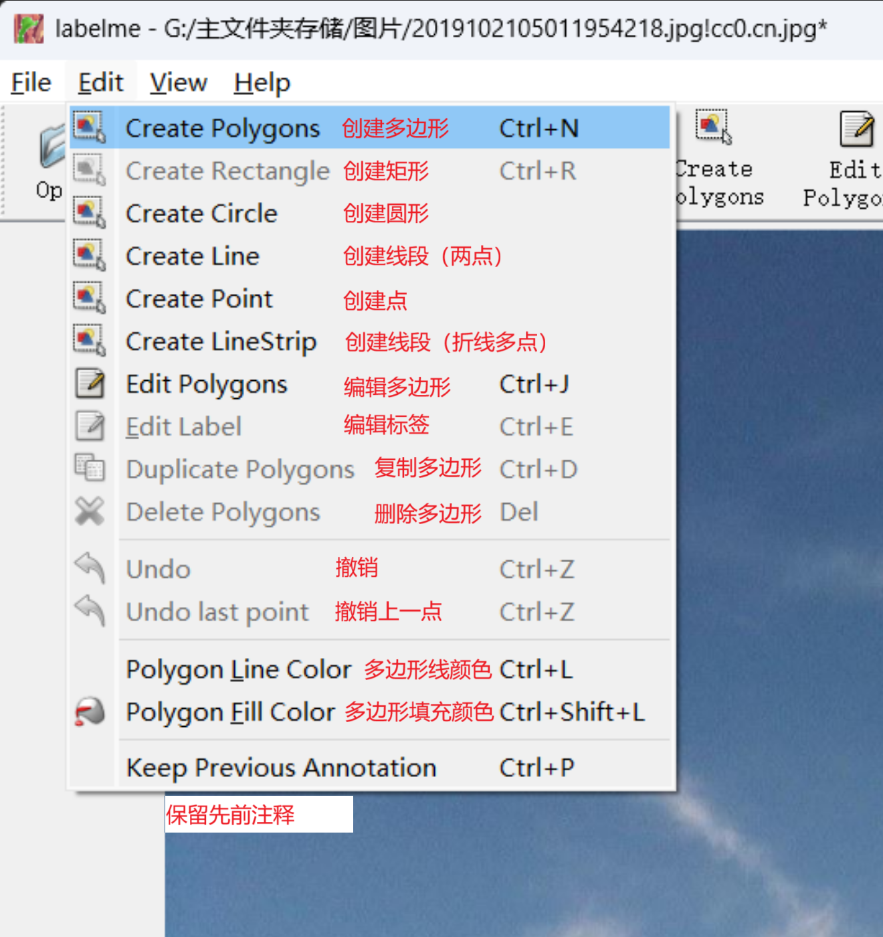Open the Help menu
The height and width of the screenshot is (937, 883).
tap(262, 83)
